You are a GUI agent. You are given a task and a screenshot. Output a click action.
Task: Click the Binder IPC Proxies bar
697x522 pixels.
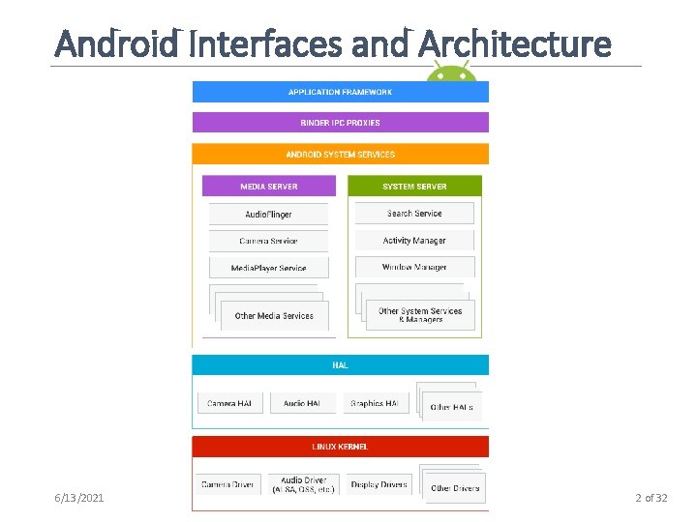click(341, 123)
